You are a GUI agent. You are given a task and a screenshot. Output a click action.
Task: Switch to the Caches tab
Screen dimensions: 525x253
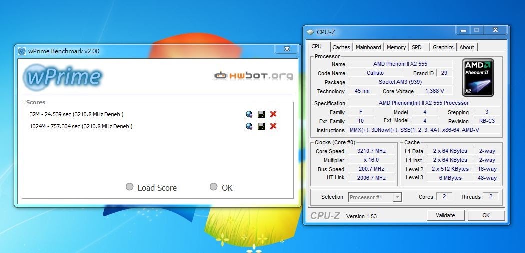[341, 47]
